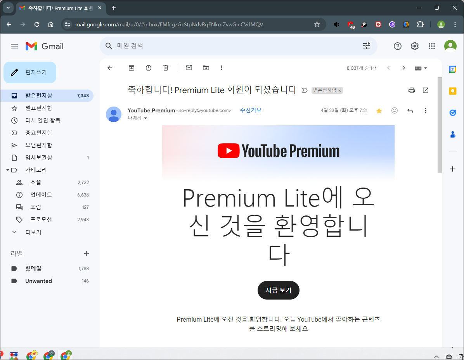Image resolution: width=464 pixels, height=360 pixels.
Task: Move email to a folder icon
Action: [206, 68]
